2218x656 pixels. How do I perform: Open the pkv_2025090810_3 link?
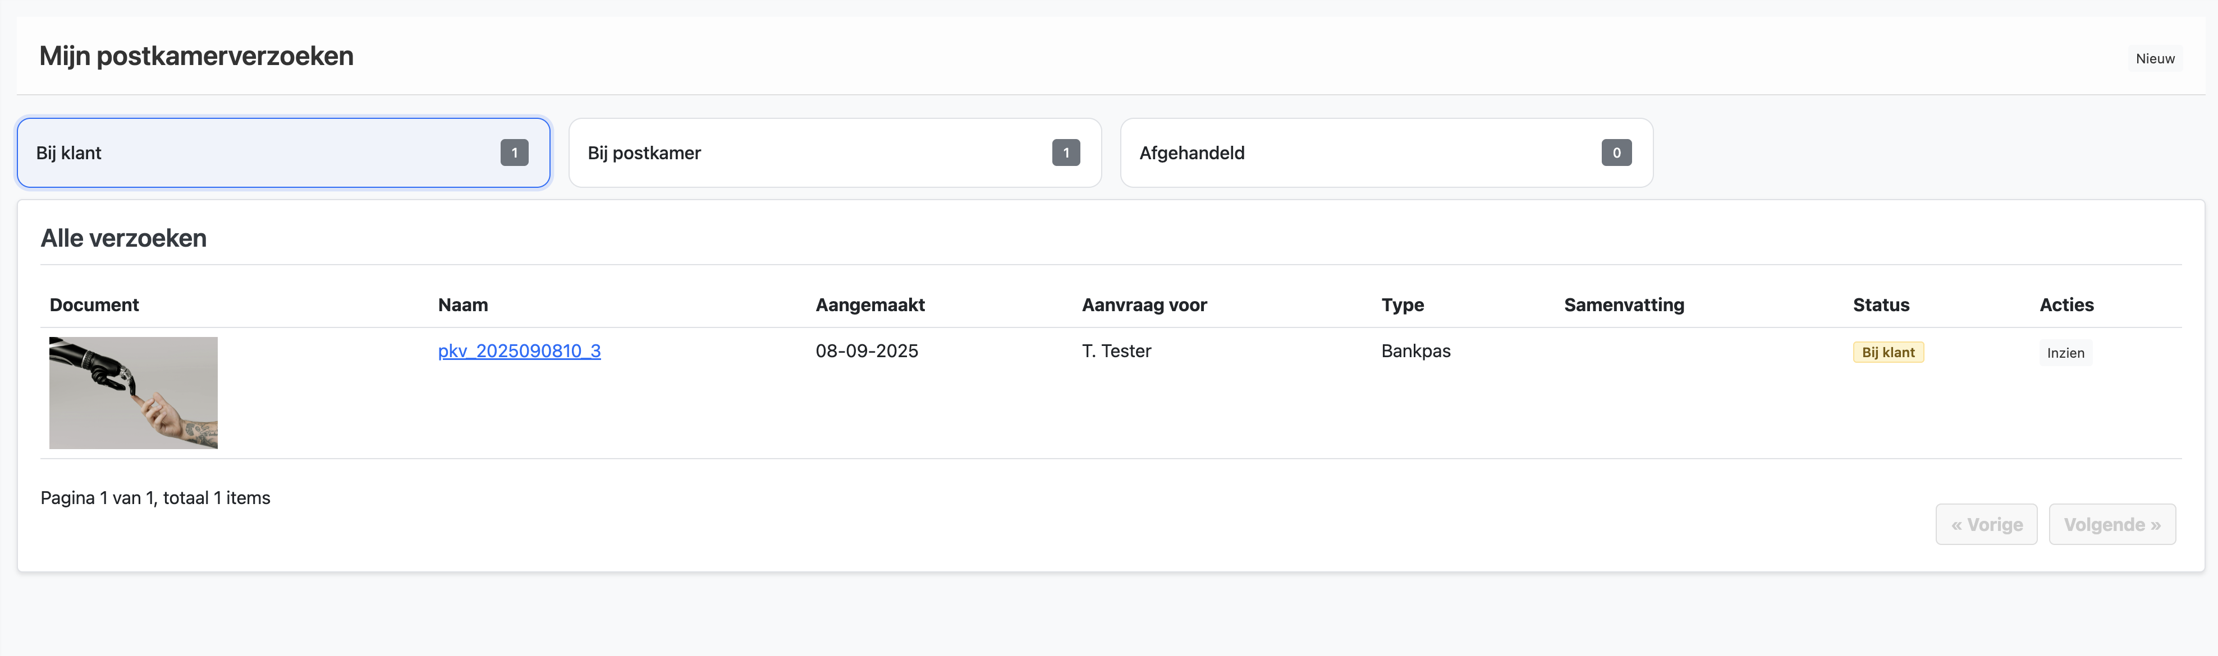click(x=519, y=351)
